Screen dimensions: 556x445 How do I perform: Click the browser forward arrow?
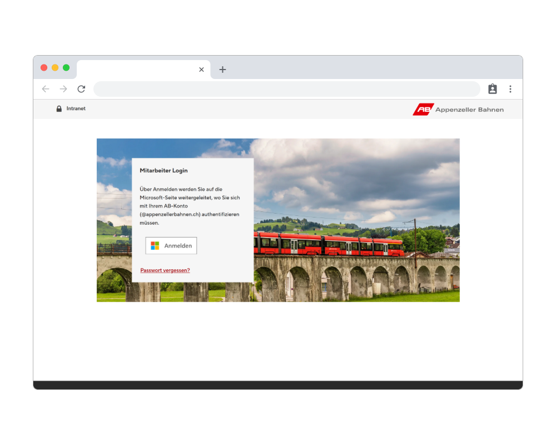pyautogui.click(x=63, y=89)
